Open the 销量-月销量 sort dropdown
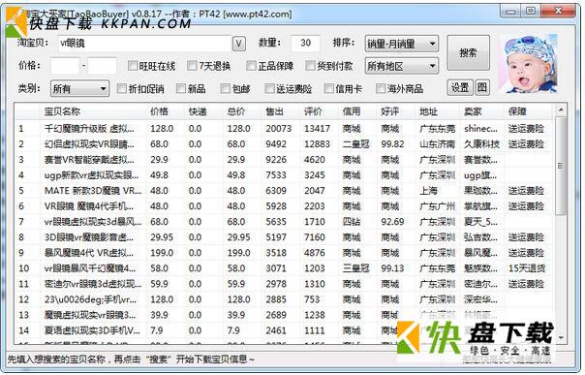 (401, 44)
